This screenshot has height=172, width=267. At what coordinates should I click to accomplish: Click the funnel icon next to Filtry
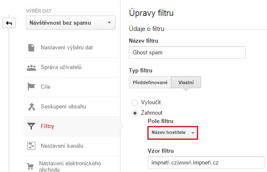pyautogui.click(x=31, y=126)
